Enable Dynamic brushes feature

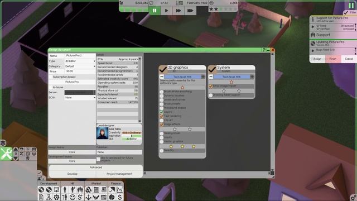tap(162, 95)
